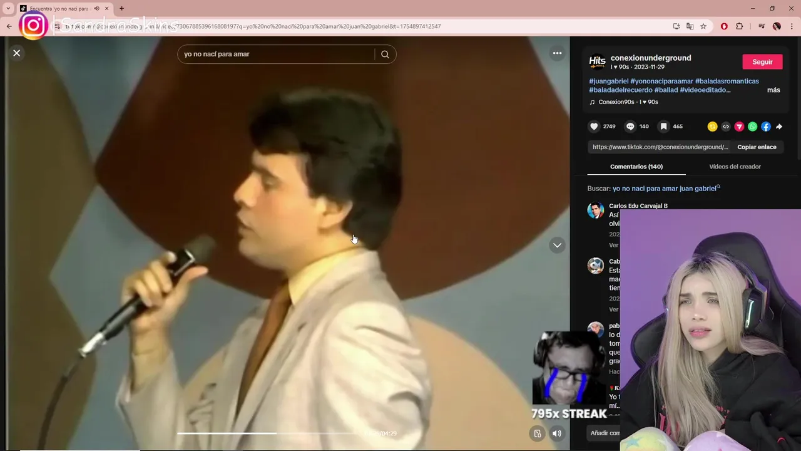Click Carlos Edu Carvajal B avatar

(596, 210)
